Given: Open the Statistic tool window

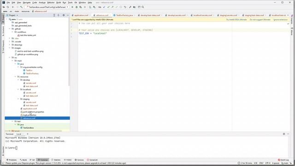Looking at the screenshot, I should 56,160.
